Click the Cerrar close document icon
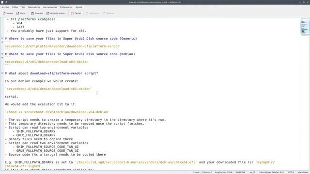Screen dimensions: 310x174 pyautogui.click(x=72, y=13)
